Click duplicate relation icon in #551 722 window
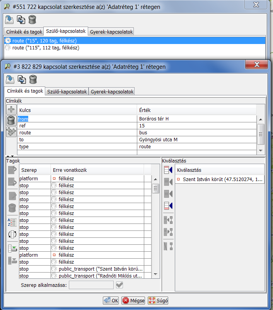The width and height of the screenshot is (273, 310). click(21, 20)
